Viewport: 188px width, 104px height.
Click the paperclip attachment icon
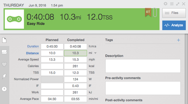click(x=155, y=12)
